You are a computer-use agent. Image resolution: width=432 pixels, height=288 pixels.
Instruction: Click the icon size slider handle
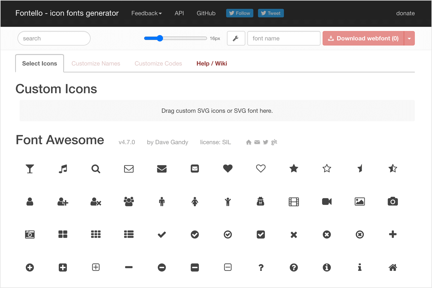point(160,38)
